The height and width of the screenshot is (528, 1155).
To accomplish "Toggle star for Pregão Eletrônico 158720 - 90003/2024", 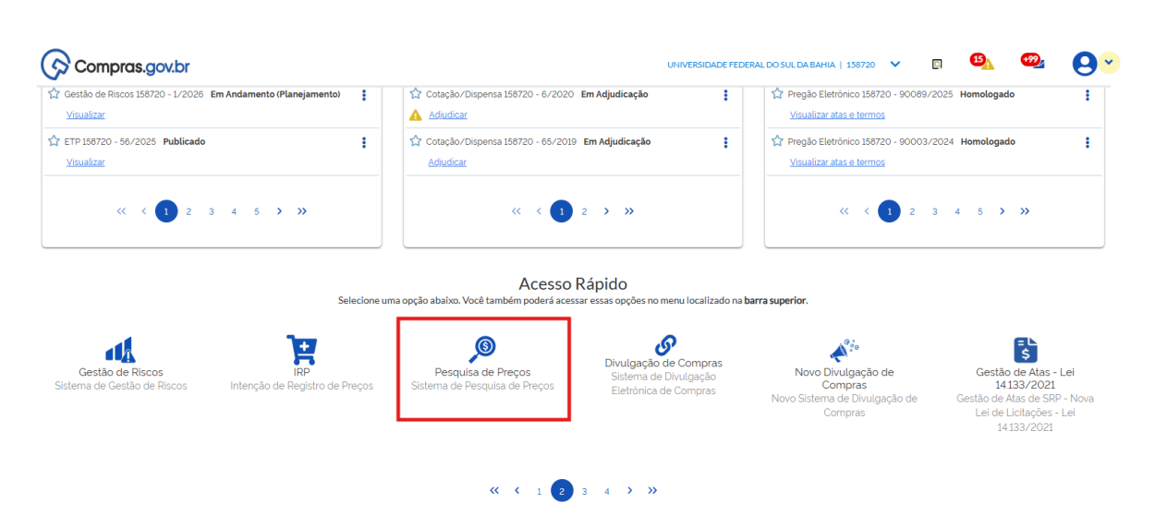I will pyautogui.click(x=777, y=142).
